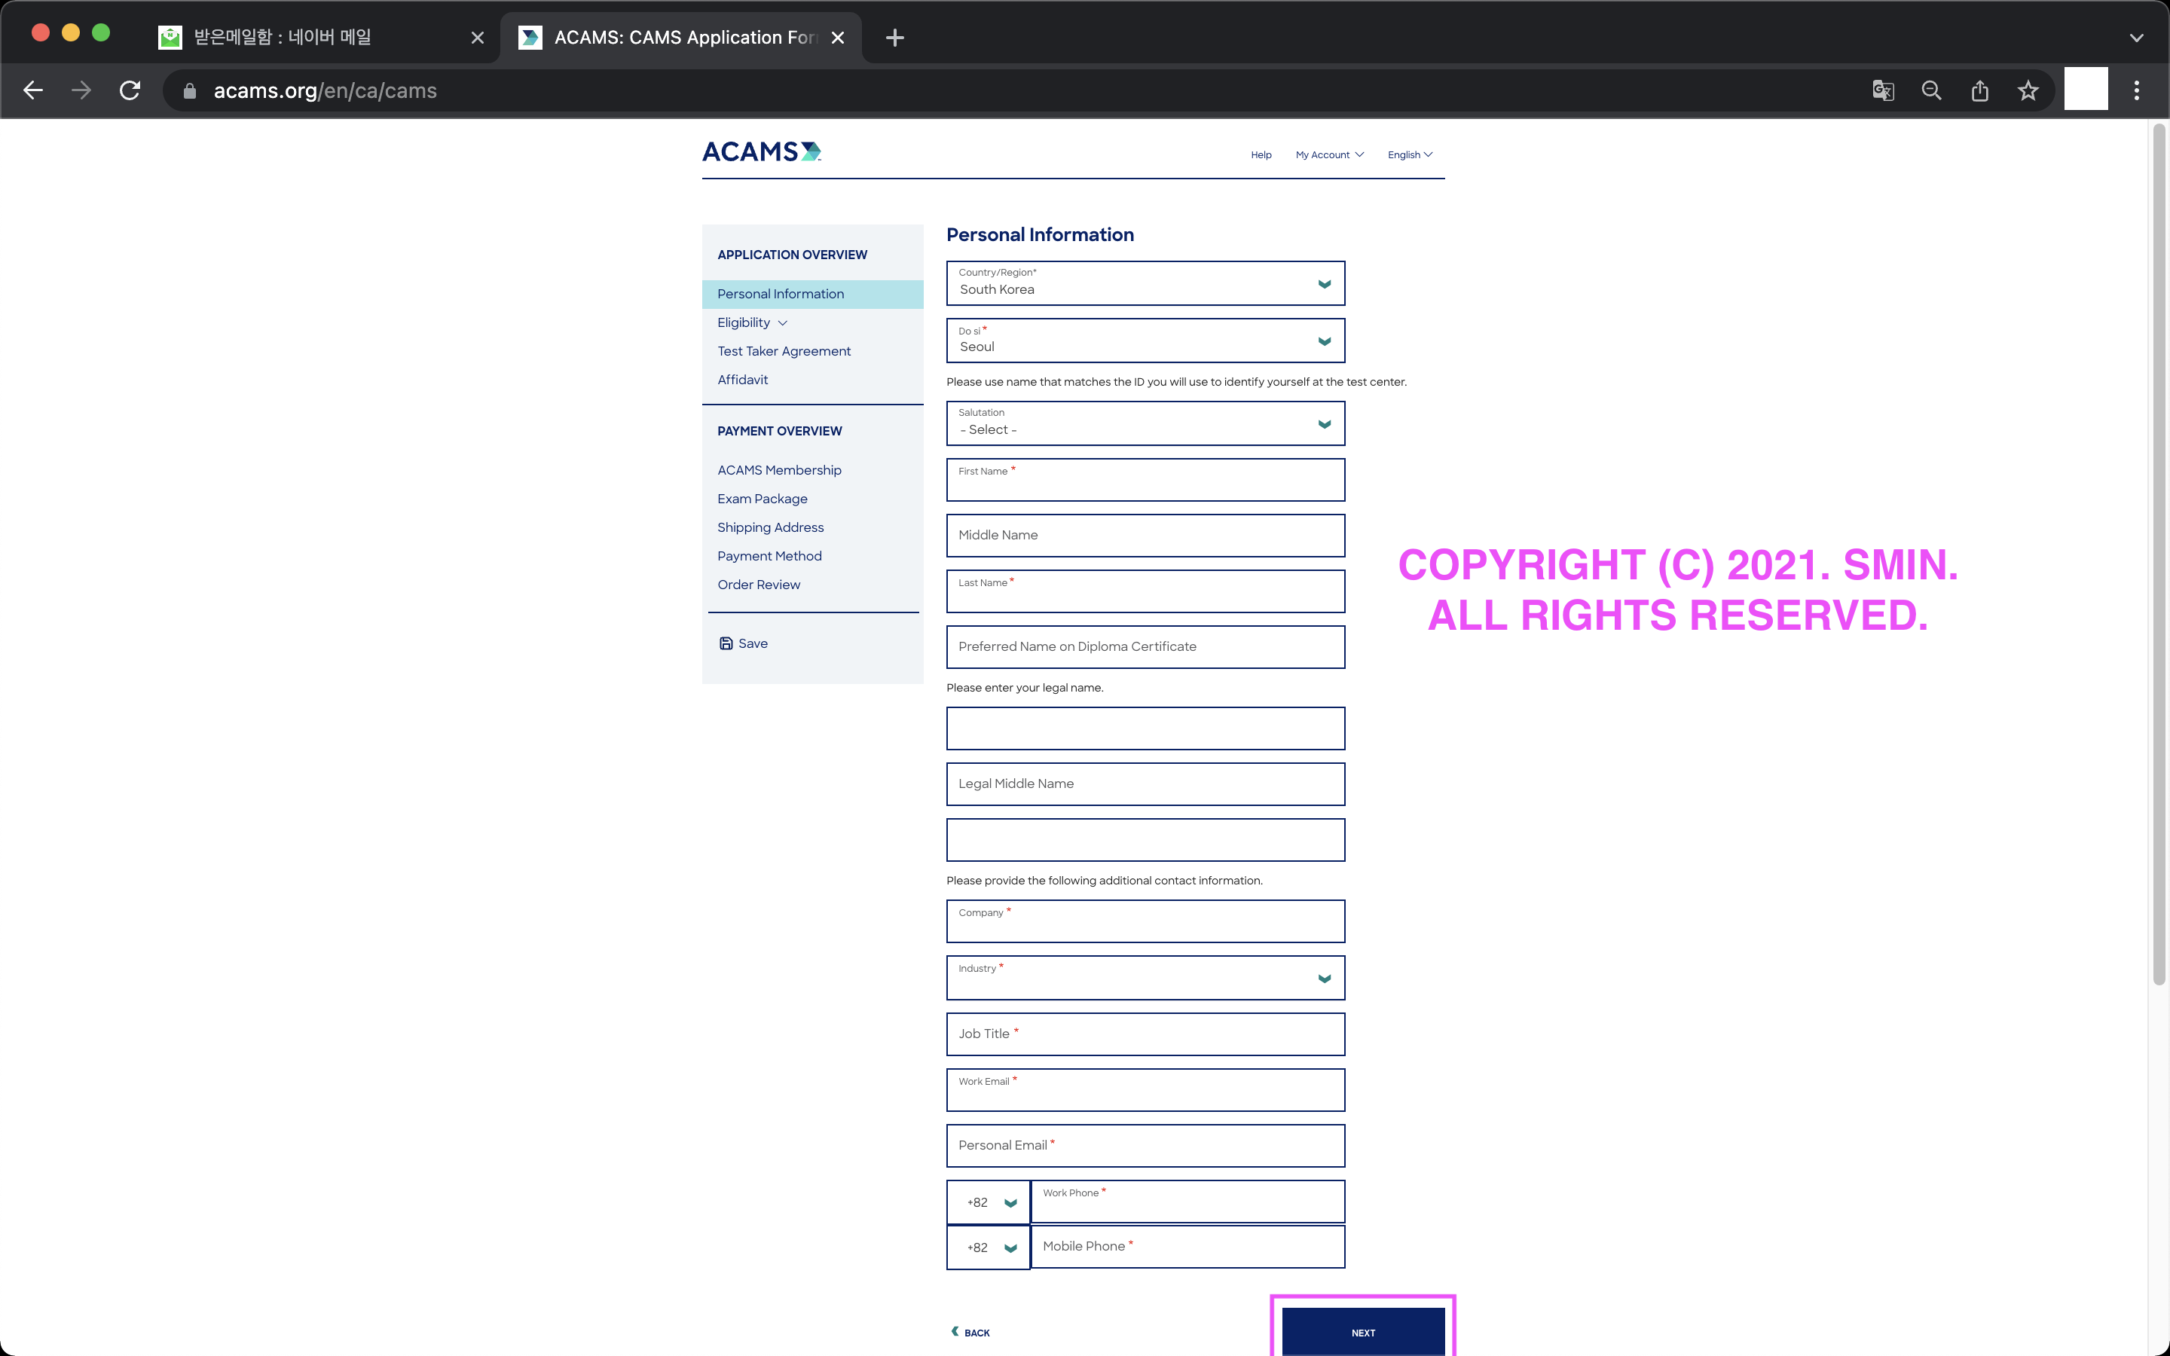
Task: Open Mobile Phone country code dropdown
Action: (x=988, y=1248)
